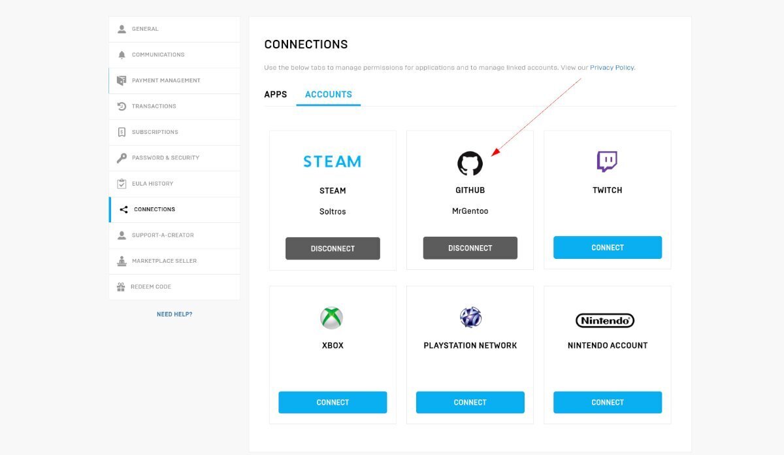Click GitHub username MrGentoo
The width and height of the screenshot is (784, 455).
pos(470,211)
